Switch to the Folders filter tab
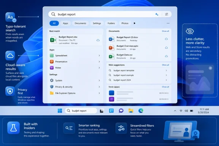The image size is (219, 146). (111, 23)
